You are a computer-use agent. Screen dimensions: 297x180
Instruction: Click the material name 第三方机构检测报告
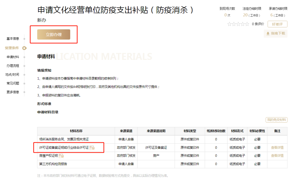pos(53,164)
